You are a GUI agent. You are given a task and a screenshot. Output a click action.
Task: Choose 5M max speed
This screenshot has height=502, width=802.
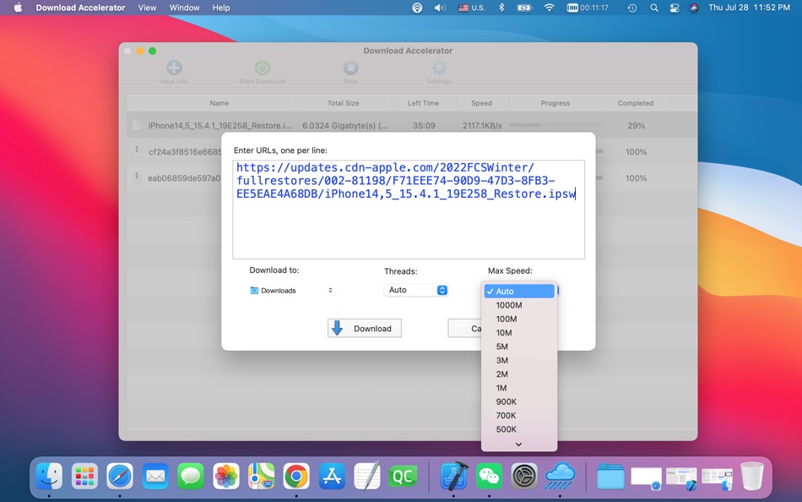[519, 346]
